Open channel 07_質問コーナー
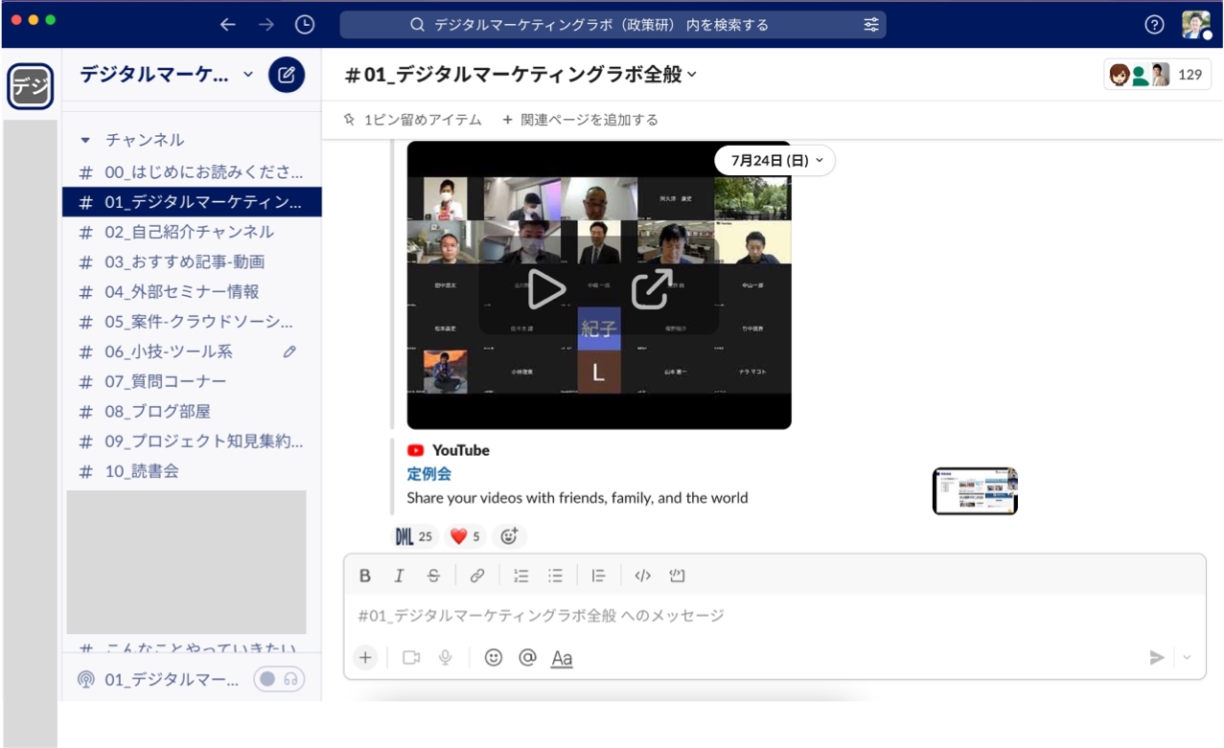Image resolution: width=1224 pixels, height=748 pixels. coord(192,381)
